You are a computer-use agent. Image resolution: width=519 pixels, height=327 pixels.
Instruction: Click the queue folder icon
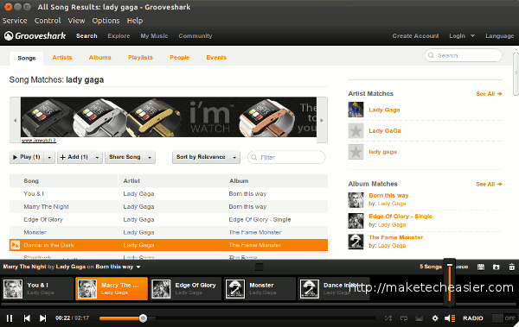(497, 267)
